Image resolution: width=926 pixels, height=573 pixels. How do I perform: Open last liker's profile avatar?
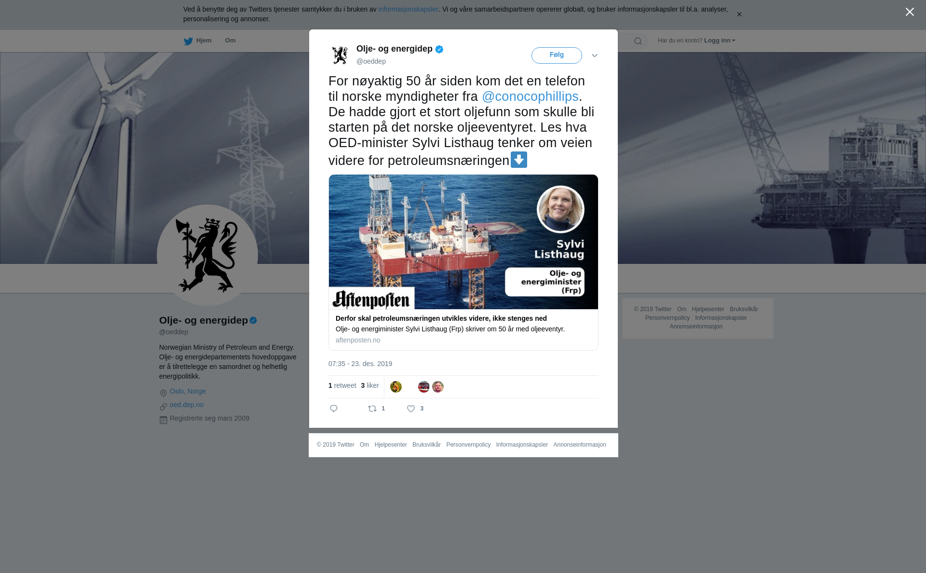coord(438,387)
